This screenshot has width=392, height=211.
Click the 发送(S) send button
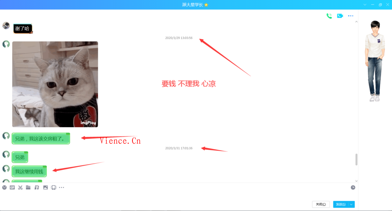(x=340, y=204)
